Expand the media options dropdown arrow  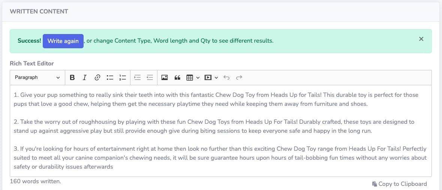(216, 77)
